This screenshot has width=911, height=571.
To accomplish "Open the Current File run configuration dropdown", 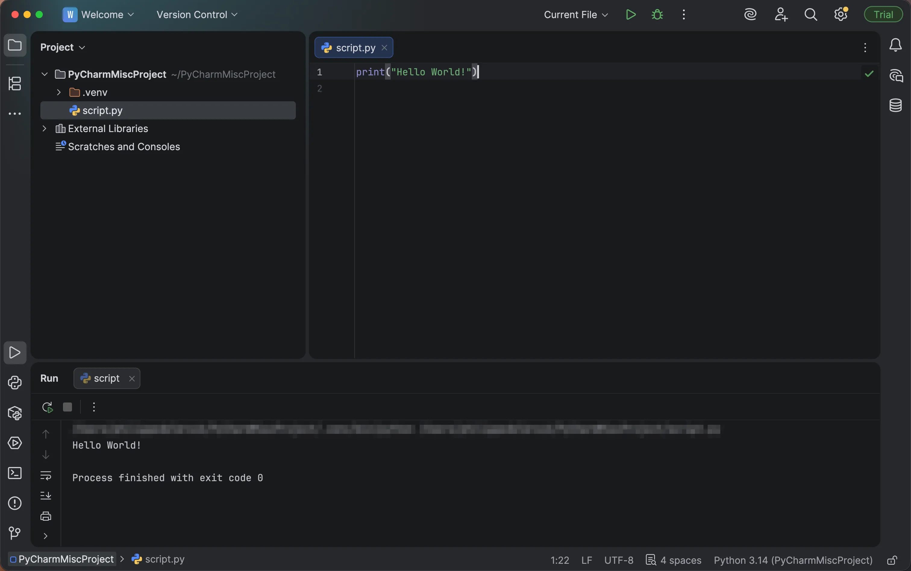I will [576, 15].
